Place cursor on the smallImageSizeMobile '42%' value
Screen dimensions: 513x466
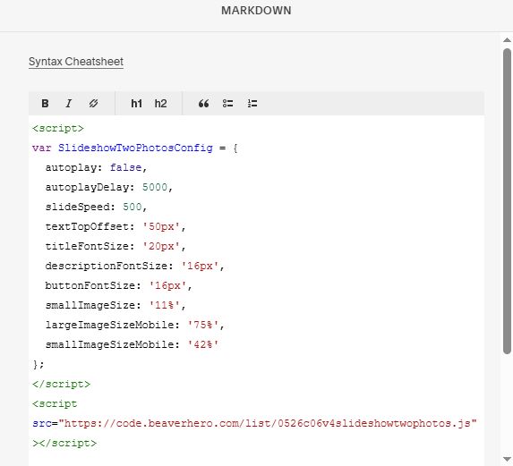tap(203, 344)
